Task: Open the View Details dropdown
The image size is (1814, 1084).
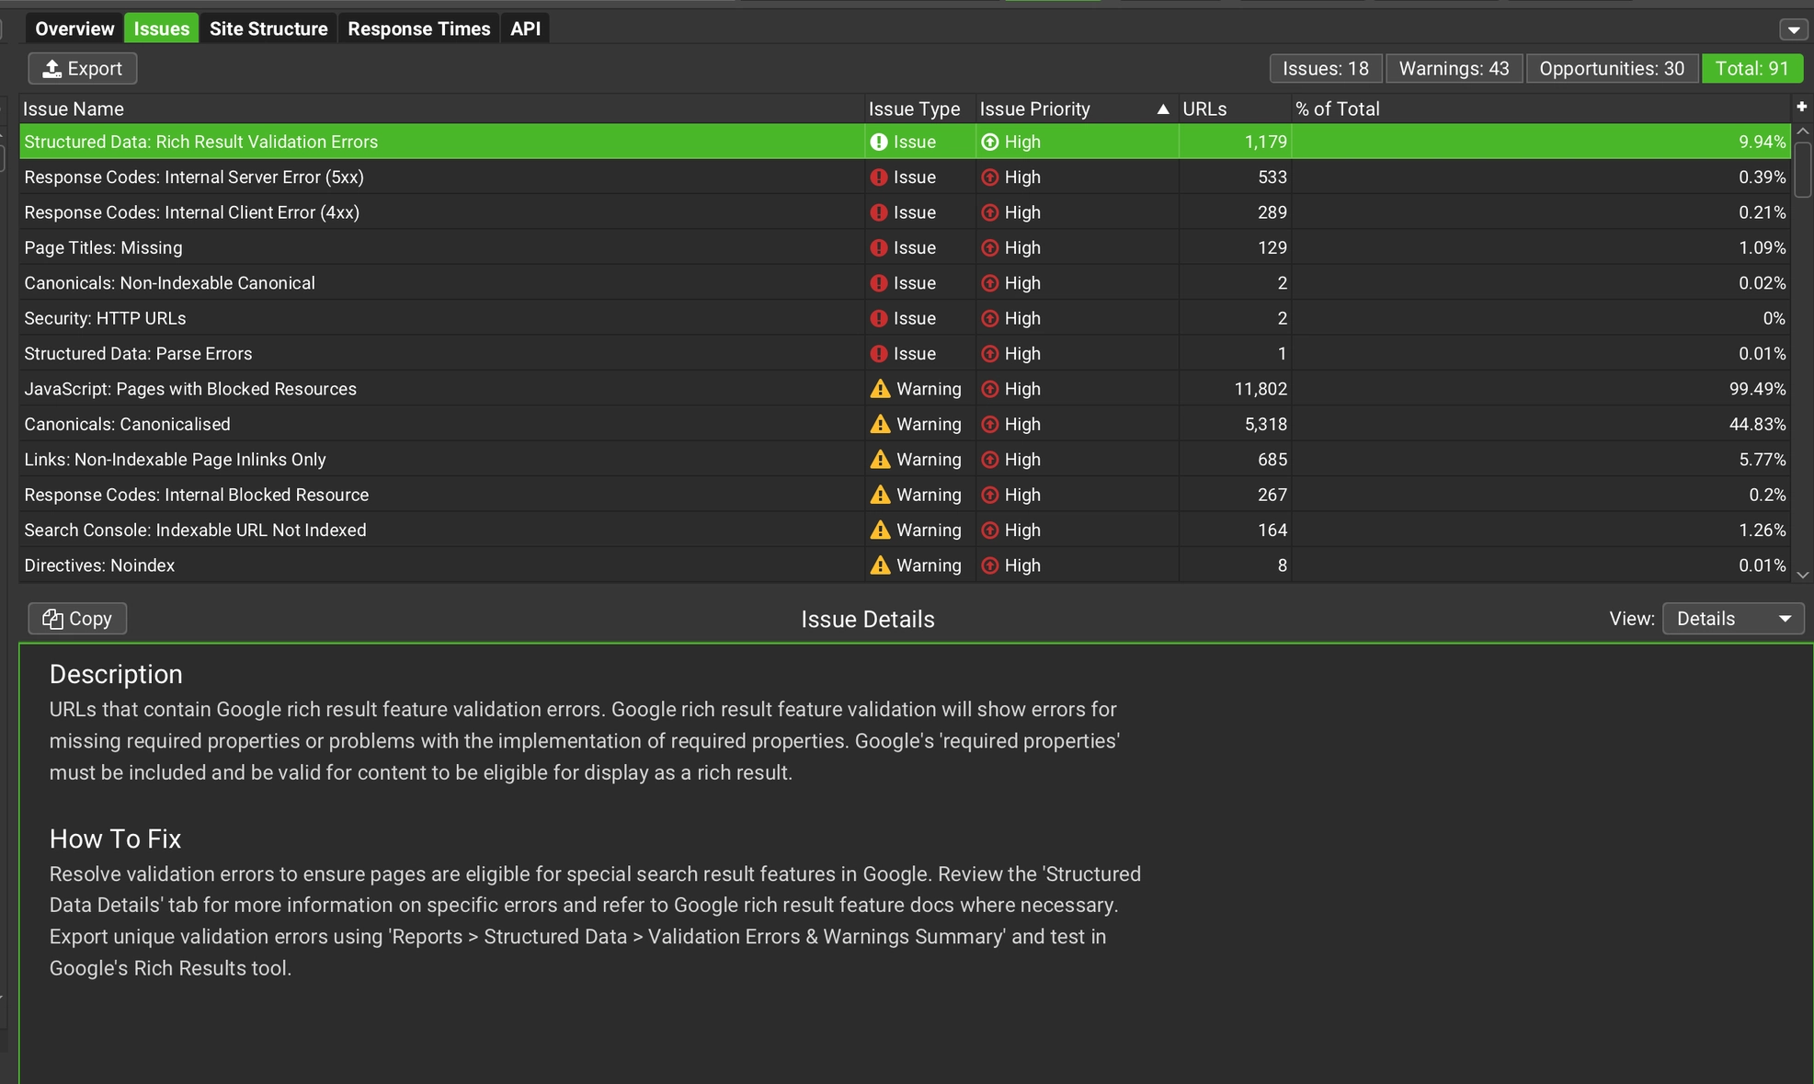Action: click(x=1732, y=618)
